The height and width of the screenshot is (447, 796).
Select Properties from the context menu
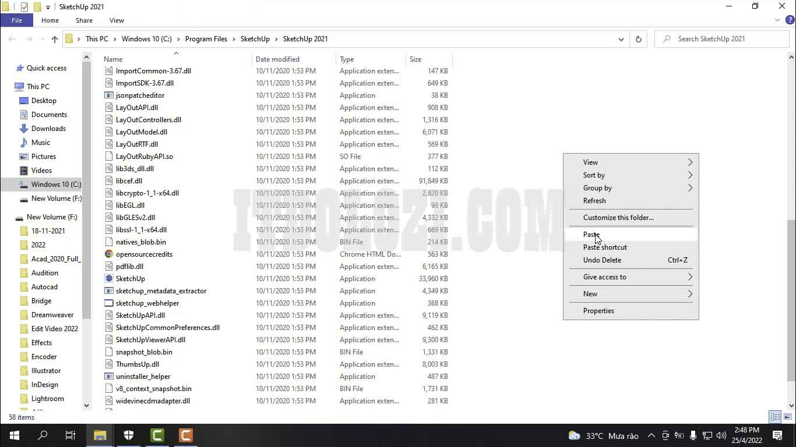pyautogui.click(x=598, y=310)
